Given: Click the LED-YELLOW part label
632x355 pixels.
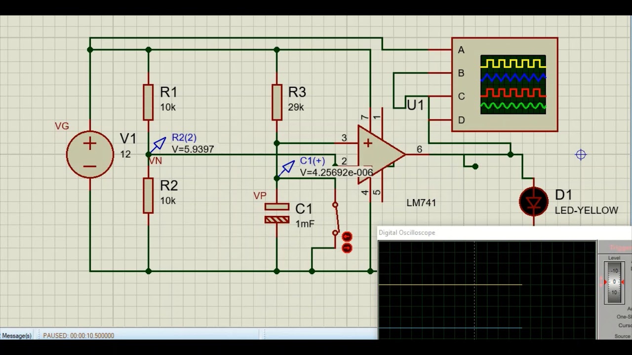Looking at the screenshot, I should point(587,211).
